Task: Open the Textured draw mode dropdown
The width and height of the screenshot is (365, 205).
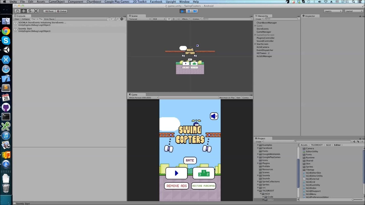Action: pyautogui.click(x=140, y=19)
